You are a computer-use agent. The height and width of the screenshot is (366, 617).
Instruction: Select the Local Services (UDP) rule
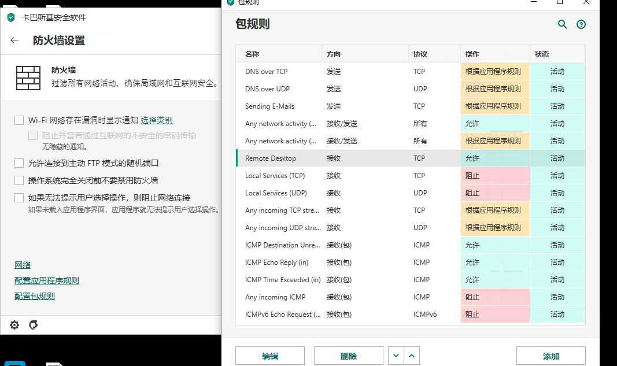pos(411,193)
